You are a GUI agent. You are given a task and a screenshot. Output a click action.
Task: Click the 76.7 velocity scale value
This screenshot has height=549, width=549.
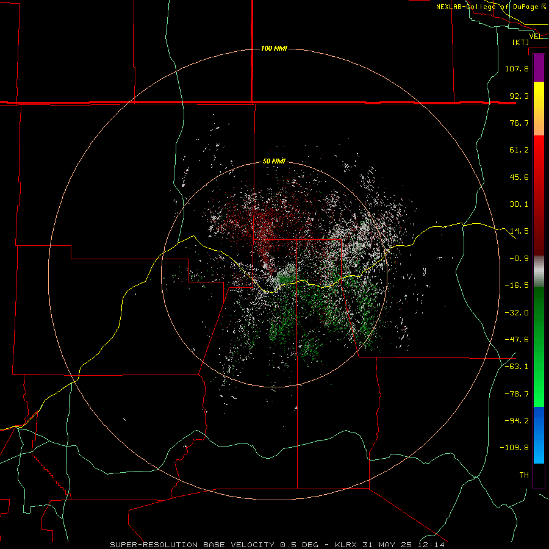(x=519, y=123)
